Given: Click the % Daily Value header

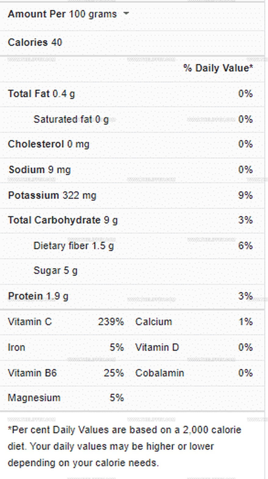Looking at the screenshot, I should (218, 68).
